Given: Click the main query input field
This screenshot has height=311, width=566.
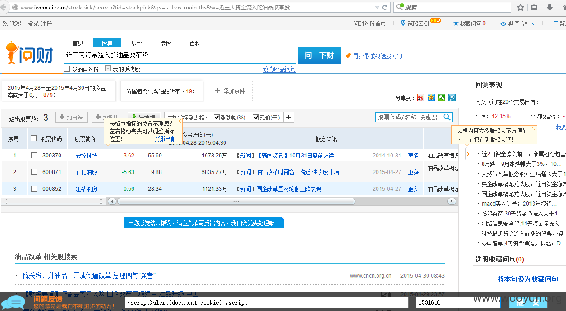Looking at the screenshot, I should pyautogui.click(x=180, y=55).
